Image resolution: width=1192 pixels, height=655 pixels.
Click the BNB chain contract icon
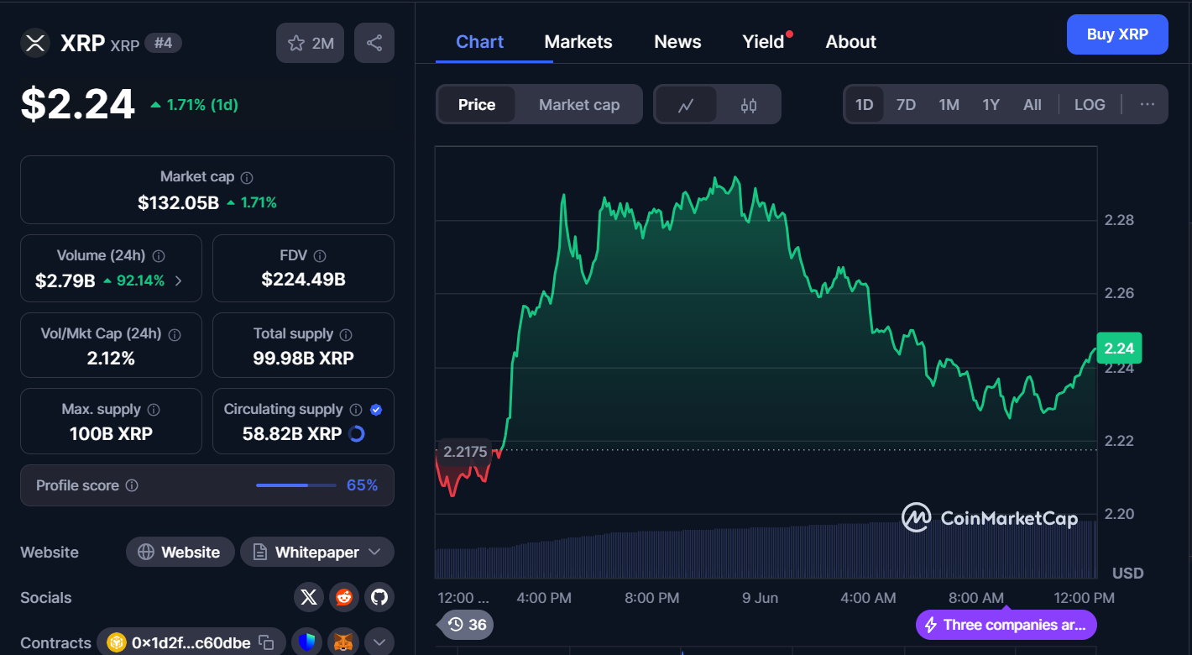tap(116, 642)
